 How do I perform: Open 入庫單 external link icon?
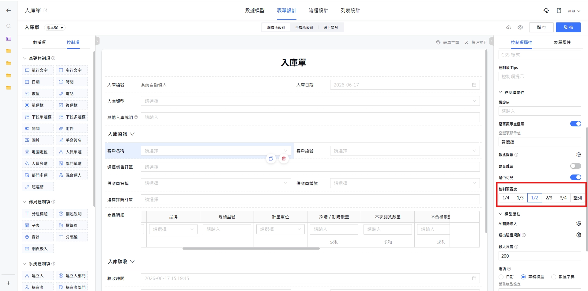[x=45, y=10]
